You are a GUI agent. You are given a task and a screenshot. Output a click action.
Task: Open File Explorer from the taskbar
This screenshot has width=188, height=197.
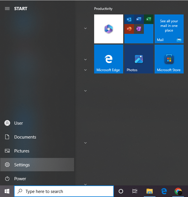(x=150, y=191)
